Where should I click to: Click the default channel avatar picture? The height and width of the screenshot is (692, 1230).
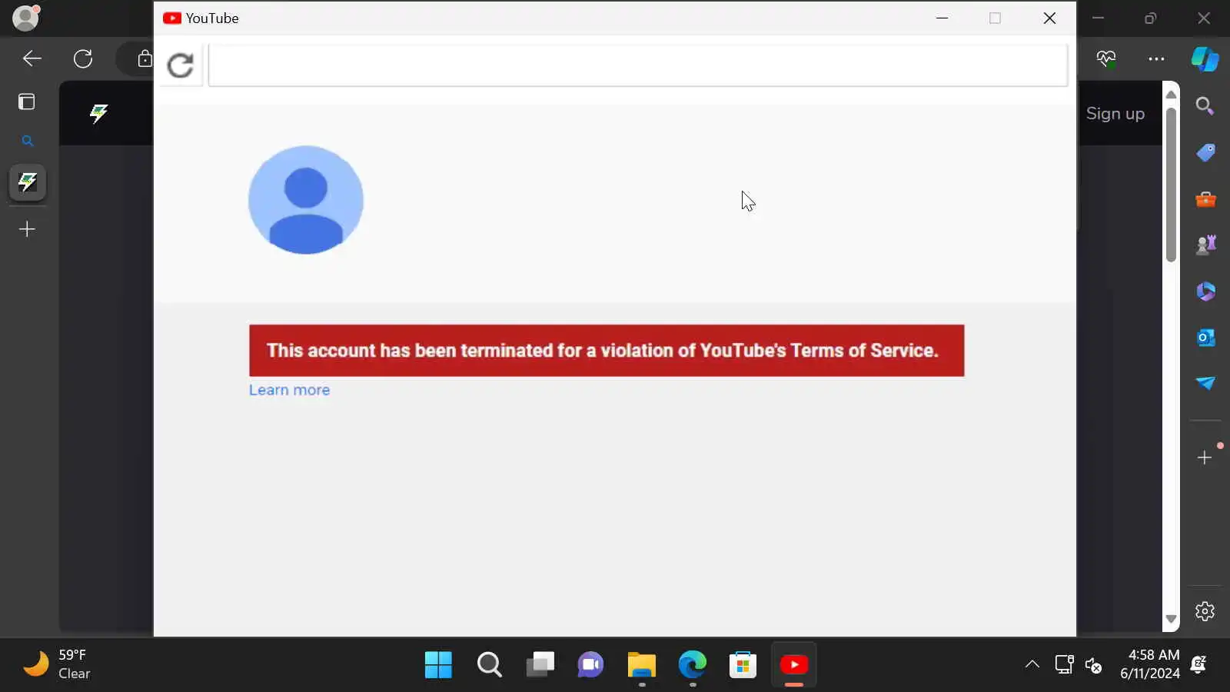pos(306,200)
